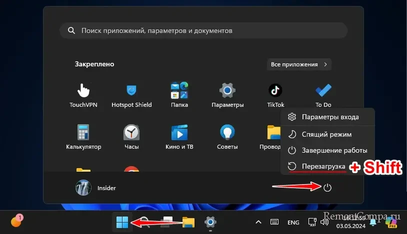This screenshot has width=407, height=234.
Task: Open the Insider user account menu
Action: (95, 188)
